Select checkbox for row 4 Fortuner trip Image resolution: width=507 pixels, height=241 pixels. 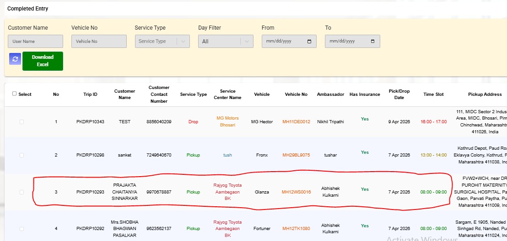pyautogui.click(x=22, y=229)
